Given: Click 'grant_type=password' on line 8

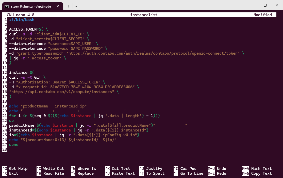Looking at the screenshot, I should click(x=40, y=53).
